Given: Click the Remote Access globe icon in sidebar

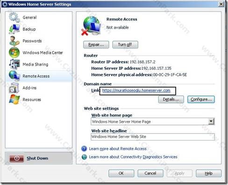Looking at the screenshot, I should (14, 76).
